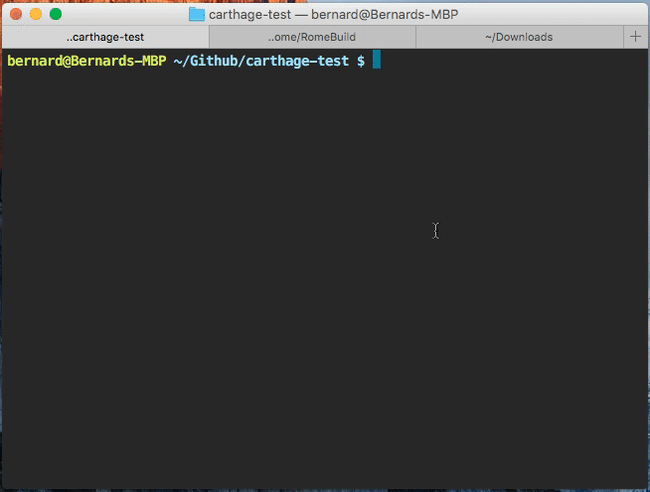The height and width of the screenshot is (492, 650).
Task: Click the bernard@Bernards-MBP prompt text
Action: click(x=86, y=61)
